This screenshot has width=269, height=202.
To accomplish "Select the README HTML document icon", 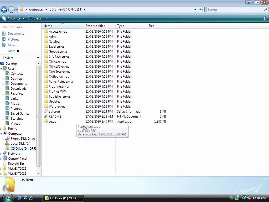I will (46, 117).
